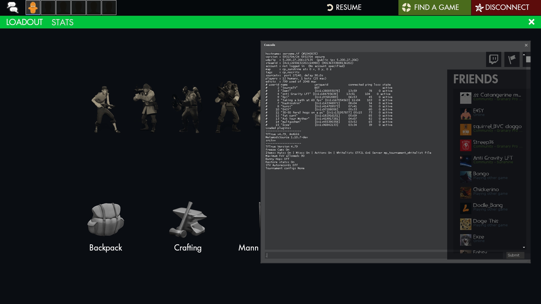Image resolution: width=541 pixels, height=304 pixels.
Task: Open Anti Gravity LFT avatar
Action: pyautogui.click(x=465, y=161)
